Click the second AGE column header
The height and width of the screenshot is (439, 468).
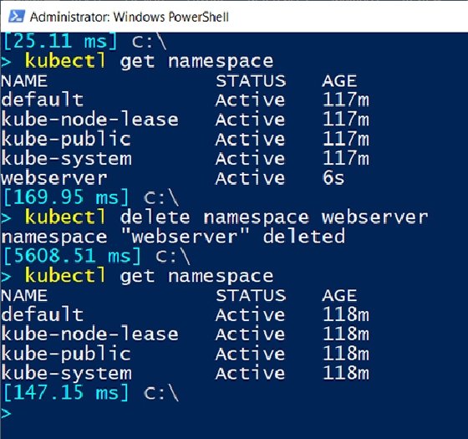[x=339, y=296]
